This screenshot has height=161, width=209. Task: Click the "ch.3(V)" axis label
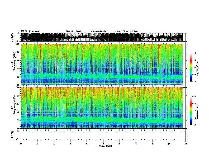click(x=13, y=135)
